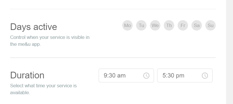Click the Duration heading
Image resolution: width=233 pixels, height=104 pixels.
point(27,75)
